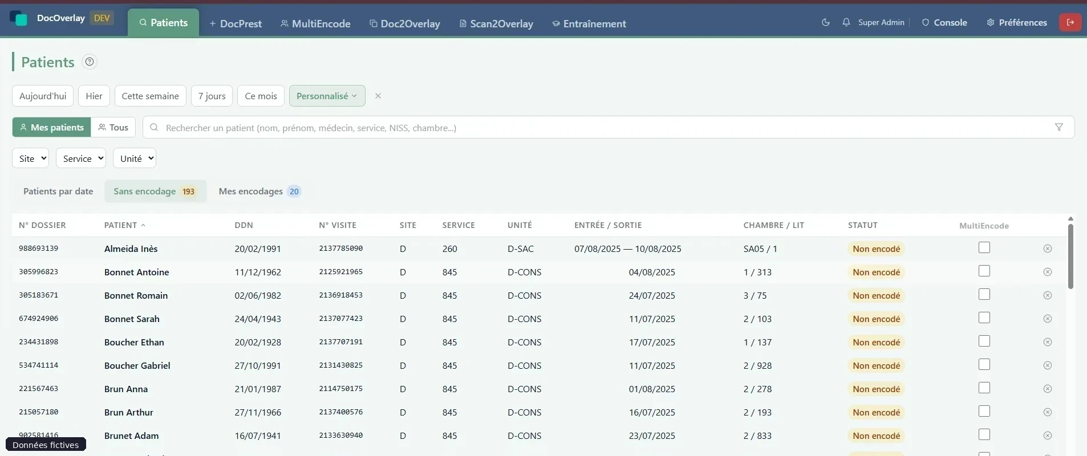Image resolution: width=1087 pixels, height=456 pixels.
Task: Enable MultiEncode checkbox for Brun Anna
Action: pos(984,388)
